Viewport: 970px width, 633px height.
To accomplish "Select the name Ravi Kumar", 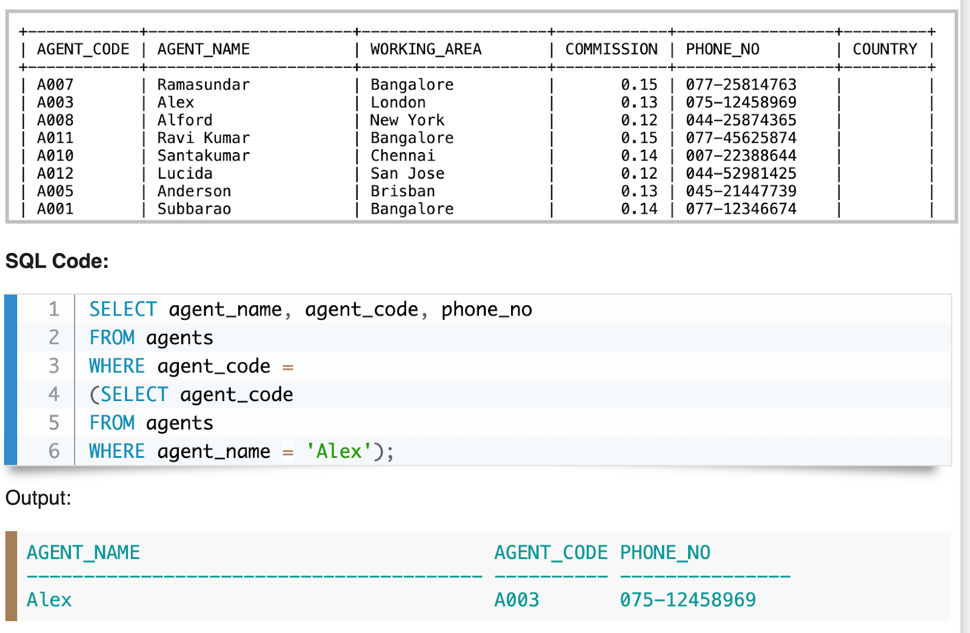I will pyautogui.click(x=203, y=138).
